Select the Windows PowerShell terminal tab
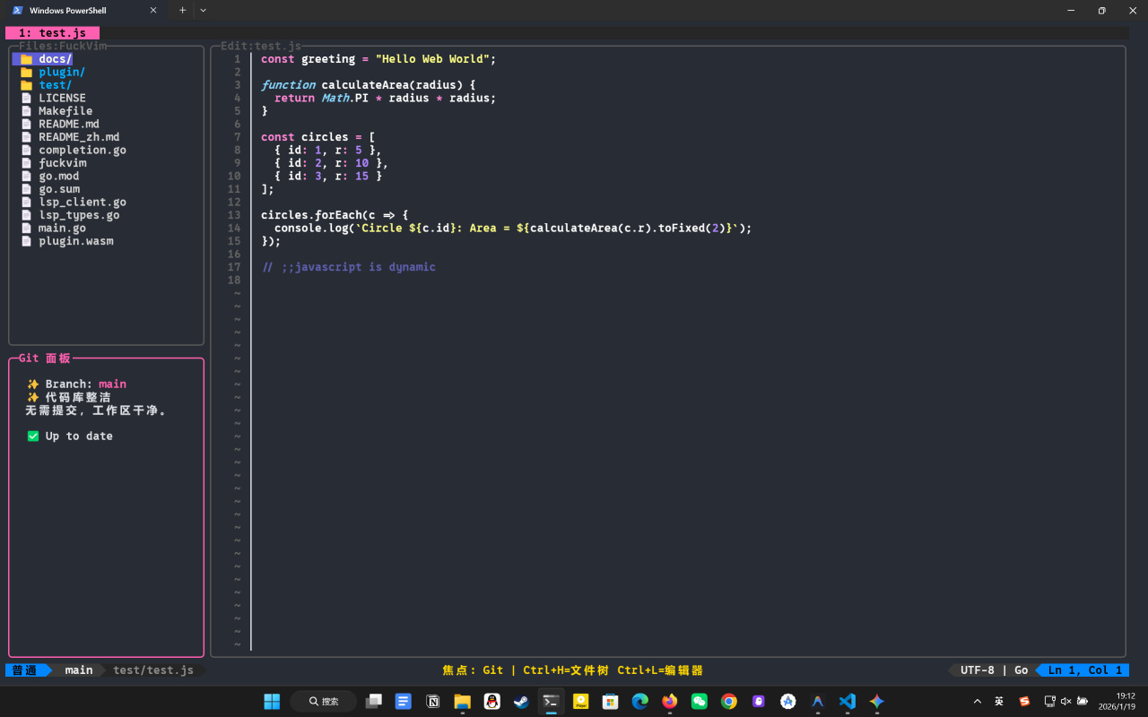 click(85, 11)
